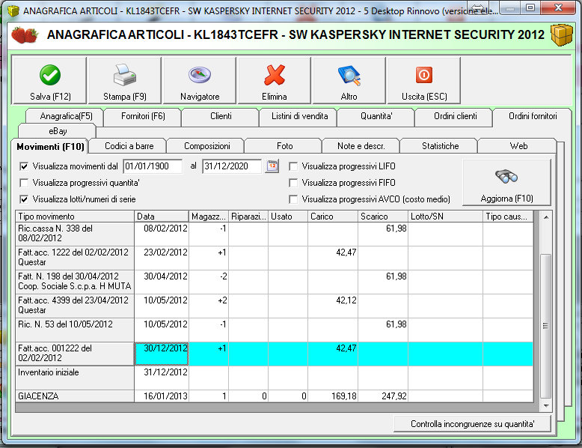Open the Altro magnifier book button
Viewport: 582px width, 448px height.
[x=349, y=81]
